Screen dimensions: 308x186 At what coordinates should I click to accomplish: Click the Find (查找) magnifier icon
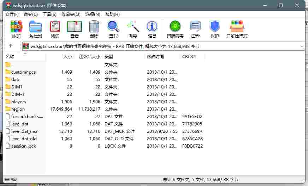113,27
